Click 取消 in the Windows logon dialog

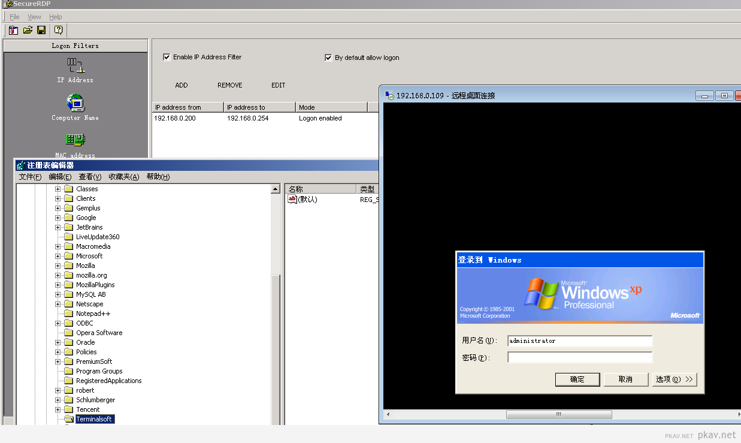point(626,379)
